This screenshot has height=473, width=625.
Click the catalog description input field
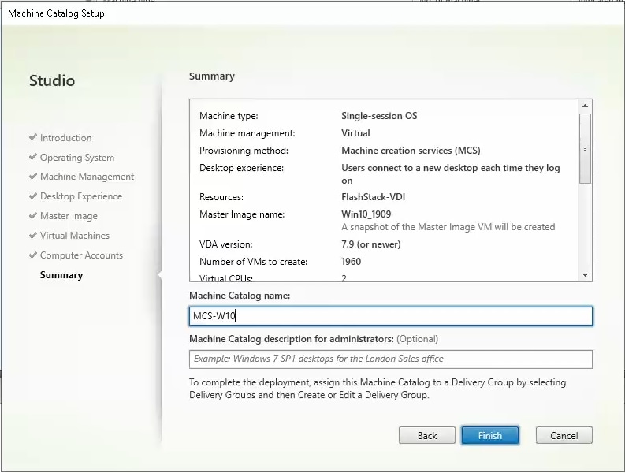[x=391, y=359]
